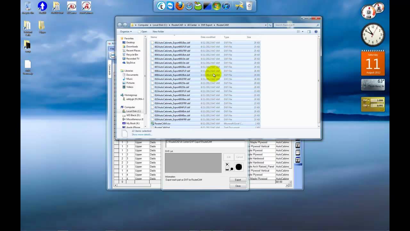Select Homegroup in navigation pane
This screenshot has height=231, width=410.
131,95
